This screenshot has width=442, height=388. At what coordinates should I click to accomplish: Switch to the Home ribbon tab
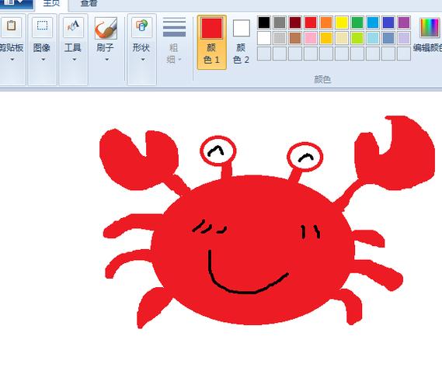pos(51,4)
